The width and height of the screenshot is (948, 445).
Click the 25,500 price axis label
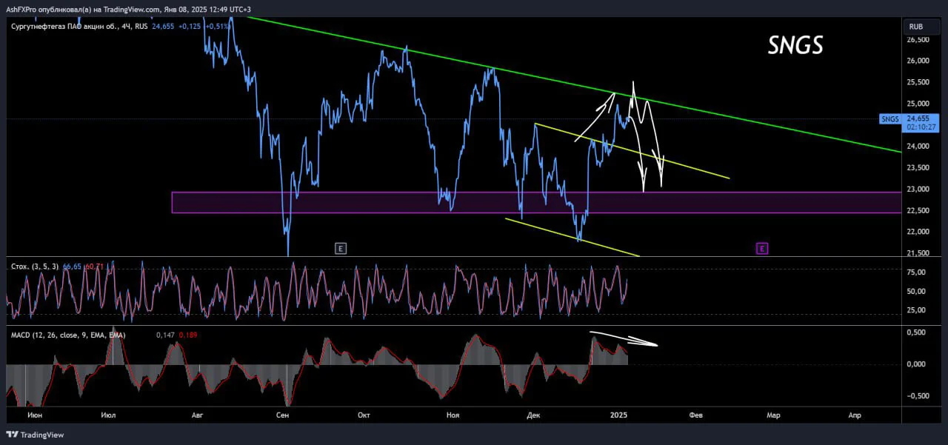point(918,82)
